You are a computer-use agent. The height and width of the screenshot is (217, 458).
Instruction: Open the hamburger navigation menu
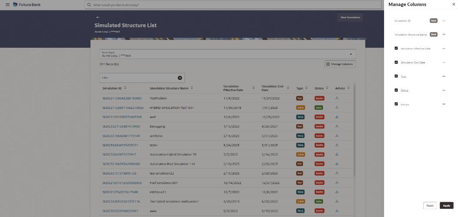7,5
